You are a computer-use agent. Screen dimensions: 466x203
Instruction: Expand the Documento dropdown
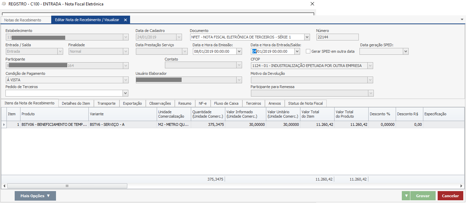coord(307,37)
